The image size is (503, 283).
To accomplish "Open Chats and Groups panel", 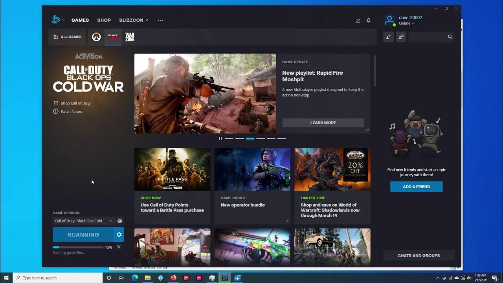I will [419, 255].
